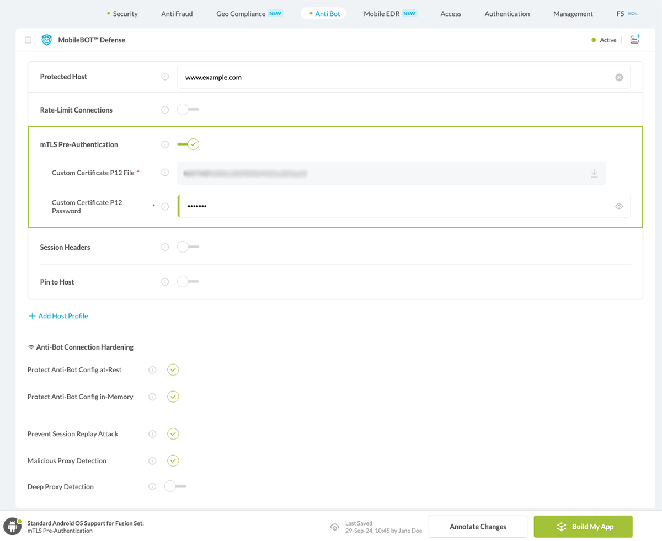Click info icon beside Pin to Host
The height and width of the screenshot is (541, 662).
165,282
